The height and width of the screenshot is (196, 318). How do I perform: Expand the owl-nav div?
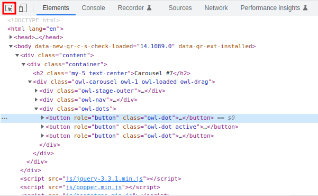coord(36,100)
